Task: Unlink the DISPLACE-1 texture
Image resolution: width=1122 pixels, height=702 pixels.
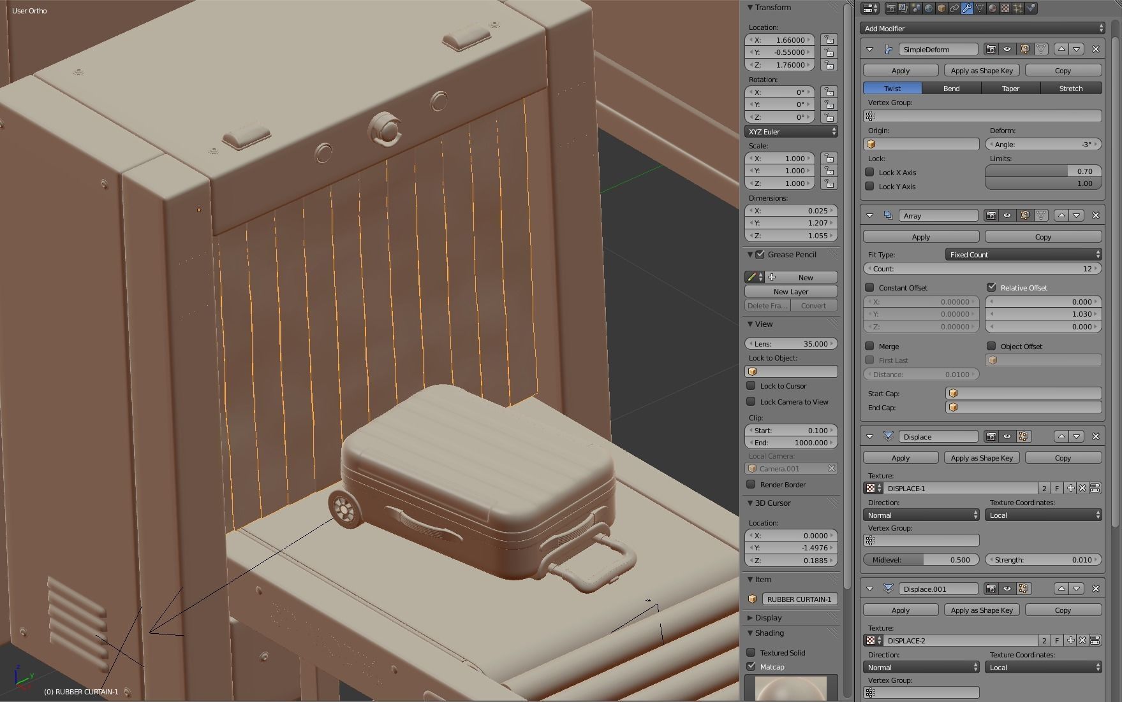Action: click(x=1082, y=488)
